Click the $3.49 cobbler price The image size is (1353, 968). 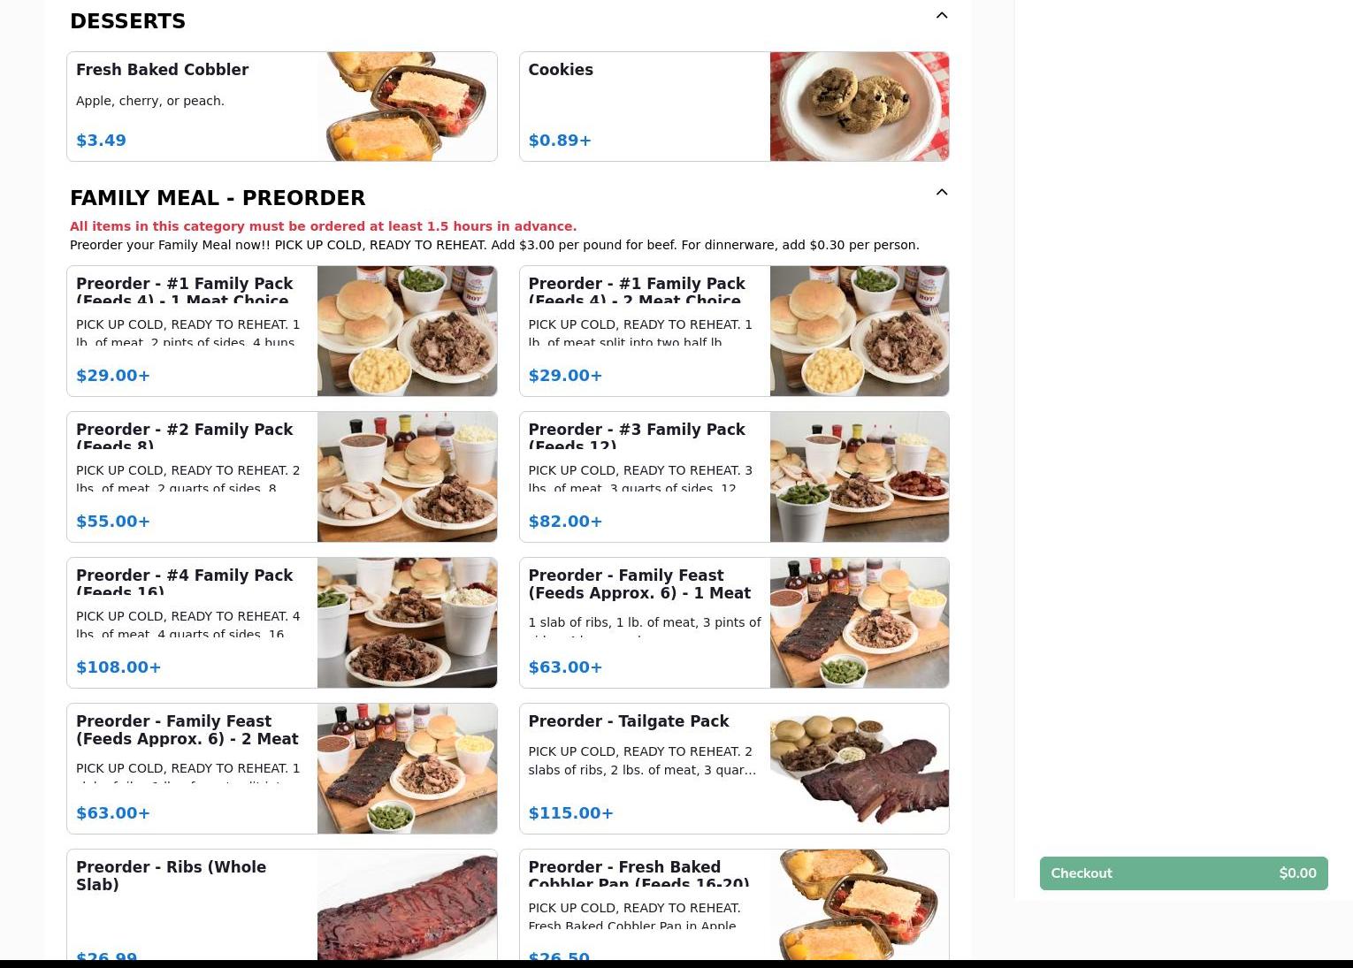click(x=101, y=141)
